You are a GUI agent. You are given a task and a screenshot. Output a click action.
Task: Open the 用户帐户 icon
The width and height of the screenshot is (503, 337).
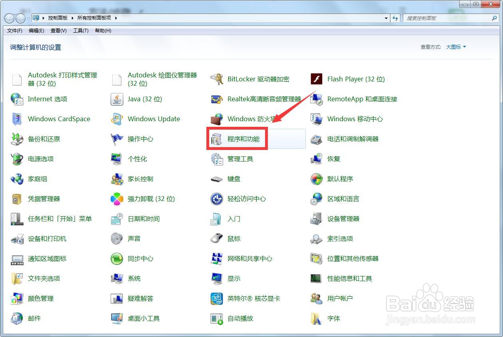[x=317, y=298]
